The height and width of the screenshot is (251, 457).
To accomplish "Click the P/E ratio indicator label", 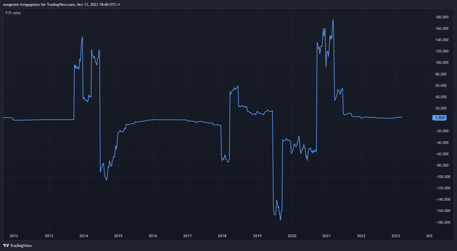I will [13, 13].
